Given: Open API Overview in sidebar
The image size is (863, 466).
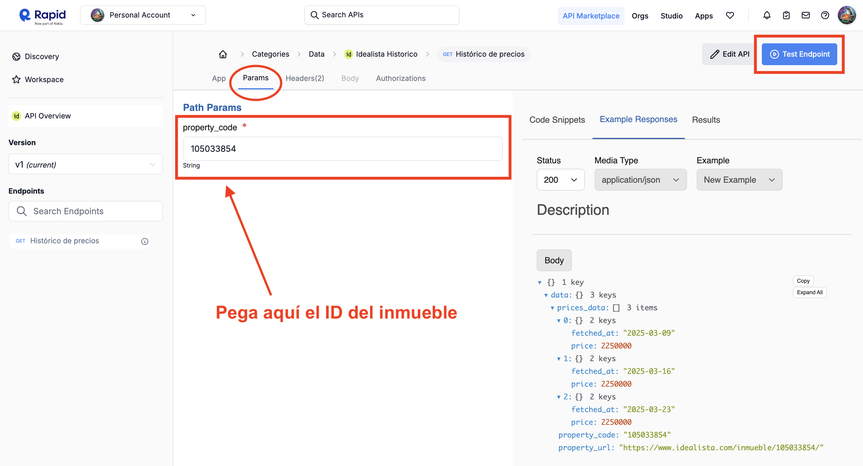Looking at the screenshot, I should coord(85,116).
